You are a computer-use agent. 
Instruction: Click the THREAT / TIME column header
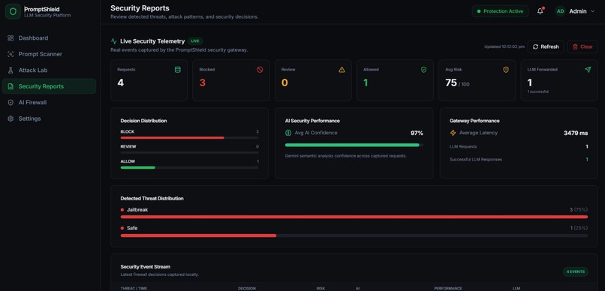134,288
